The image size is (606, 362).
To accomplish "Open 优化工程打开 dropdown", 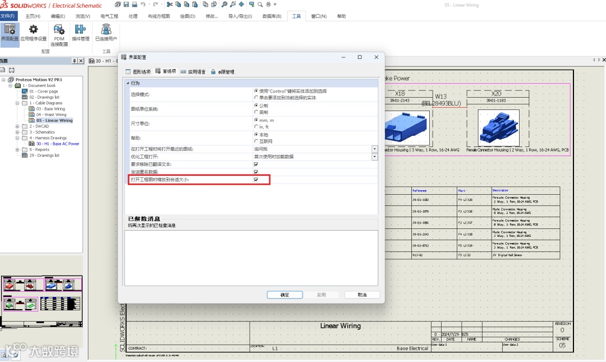I will 374,157.
